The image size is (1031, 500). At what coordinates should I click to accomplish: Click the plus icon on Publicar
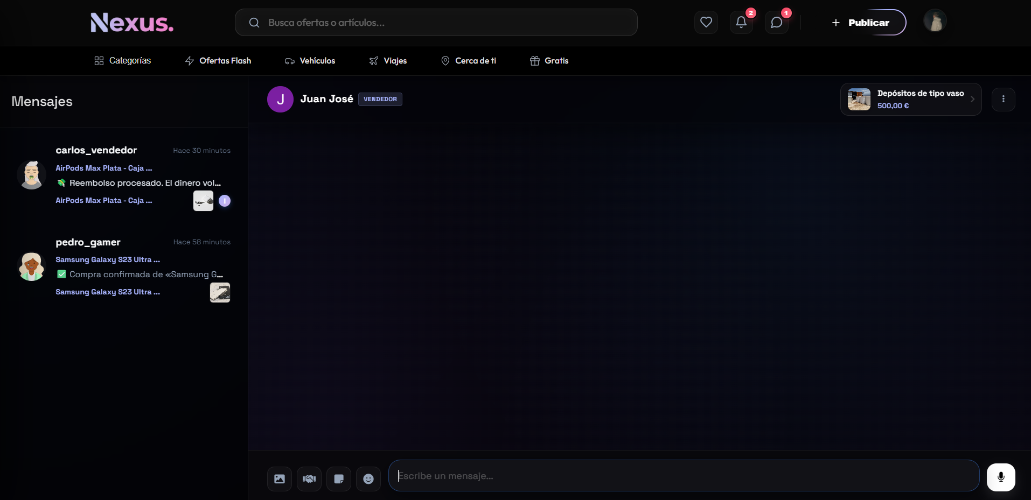(835, 23)
